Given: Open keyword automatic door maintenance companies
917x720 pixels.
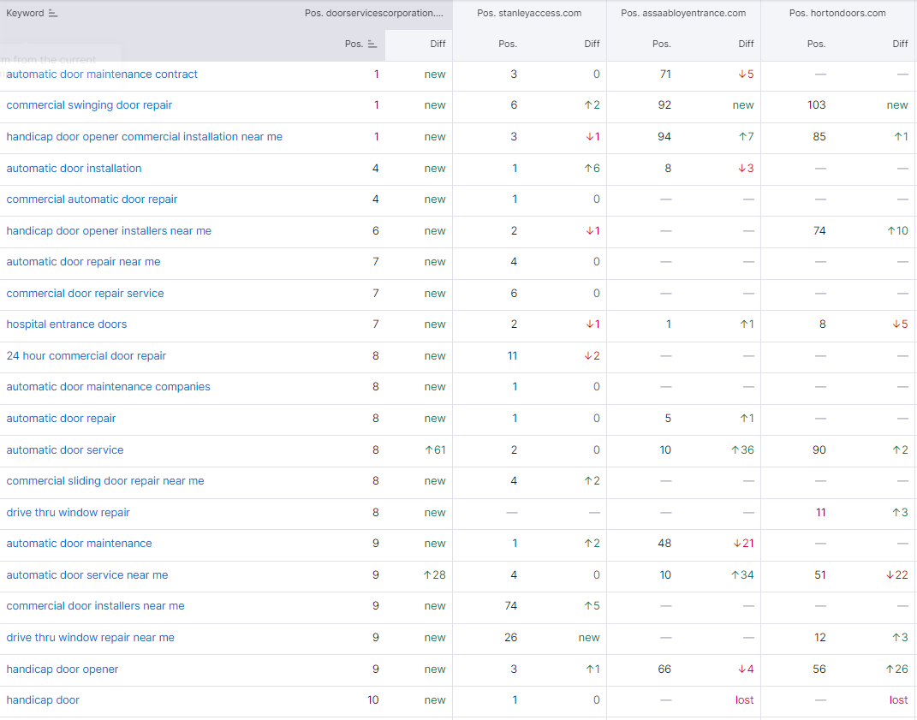Looking at the screenshot, I should coord(108,387).
